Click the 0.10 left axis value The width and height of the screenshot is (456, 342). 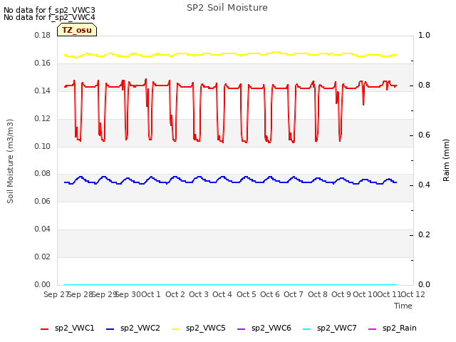[43, 146]
